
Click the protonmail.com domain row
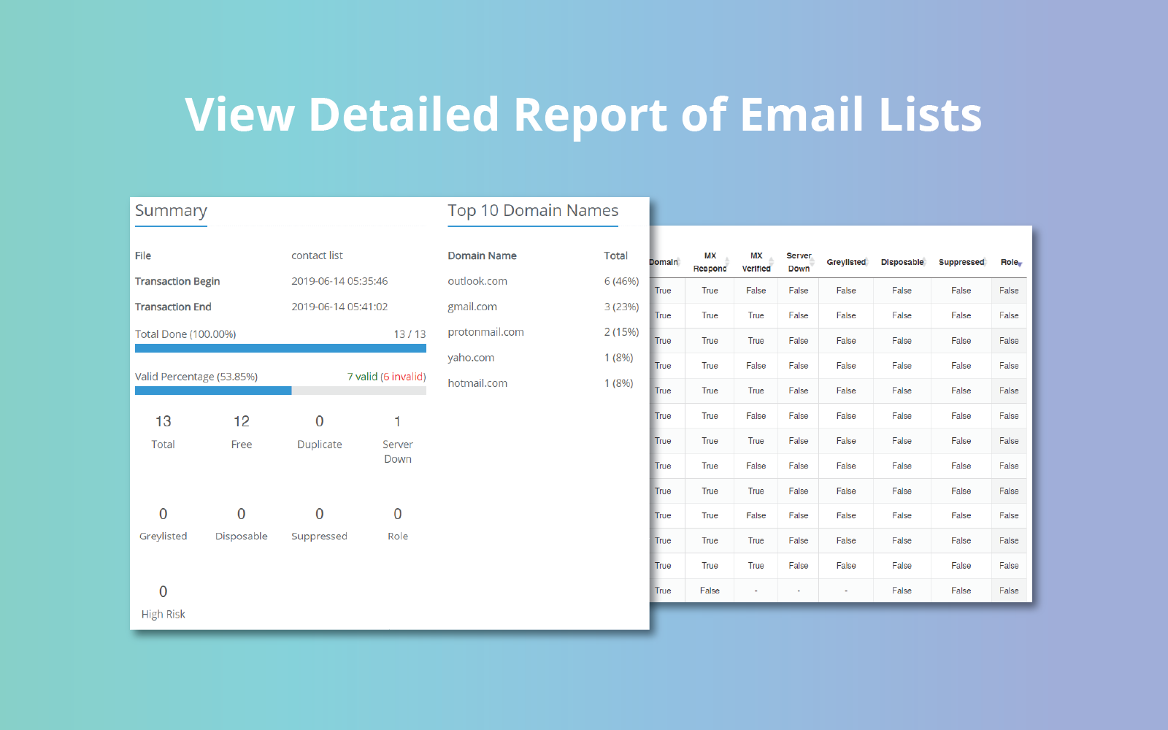click(485, 332)
